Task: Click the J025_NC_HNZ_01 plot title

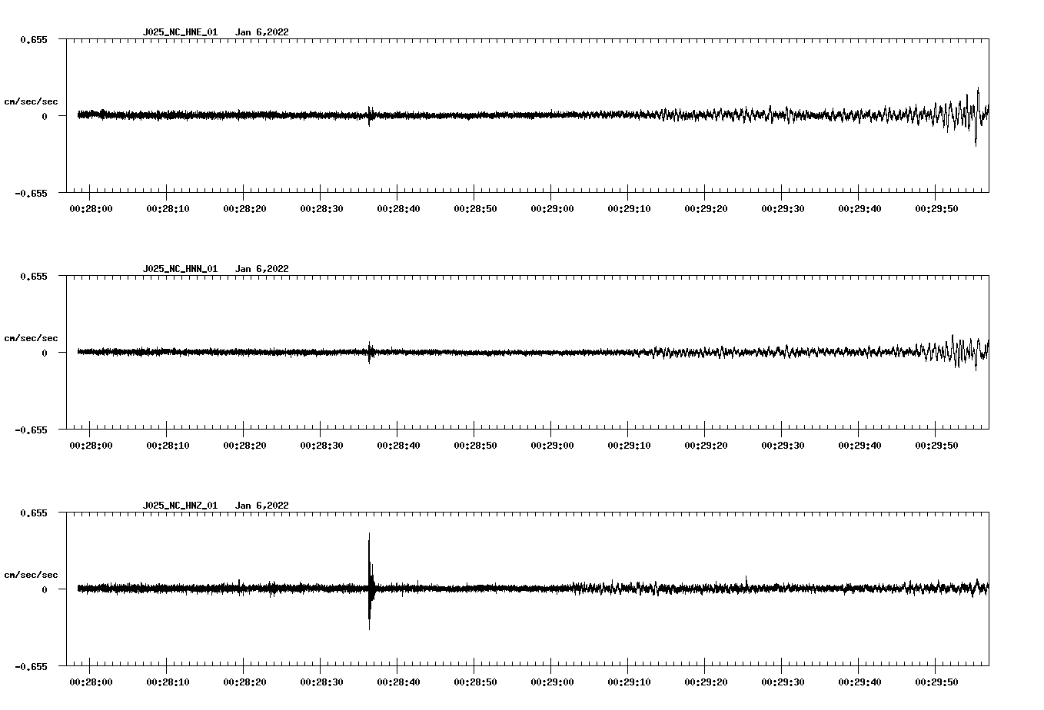Action: pyautogui.click(x=180, y=506)
